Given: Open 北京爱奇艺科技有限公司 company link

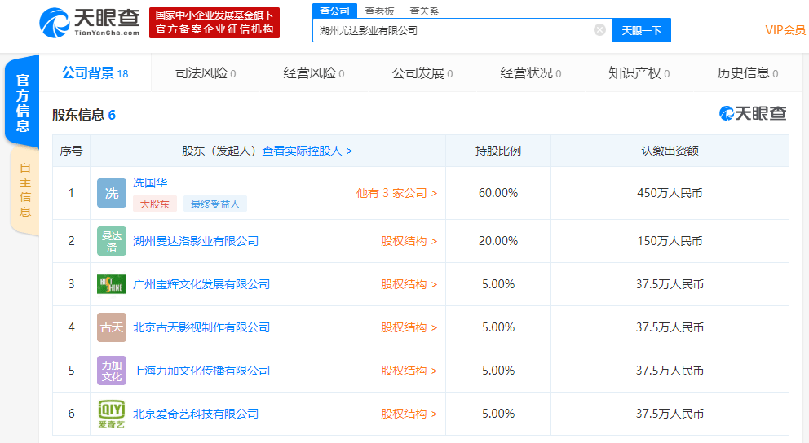Looking at the screenshot, I should point(196,414).
